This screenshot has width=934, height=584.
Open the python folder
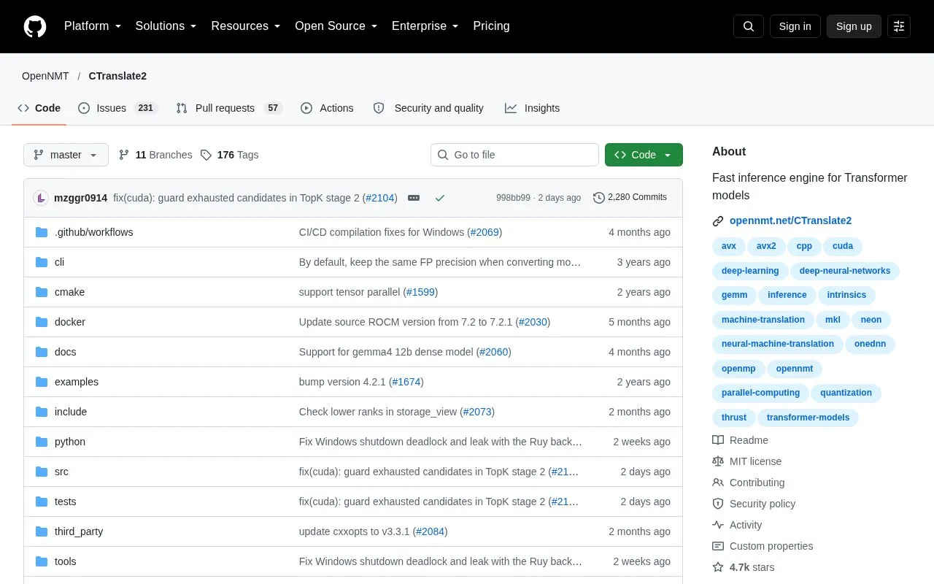tap(70, 442)
